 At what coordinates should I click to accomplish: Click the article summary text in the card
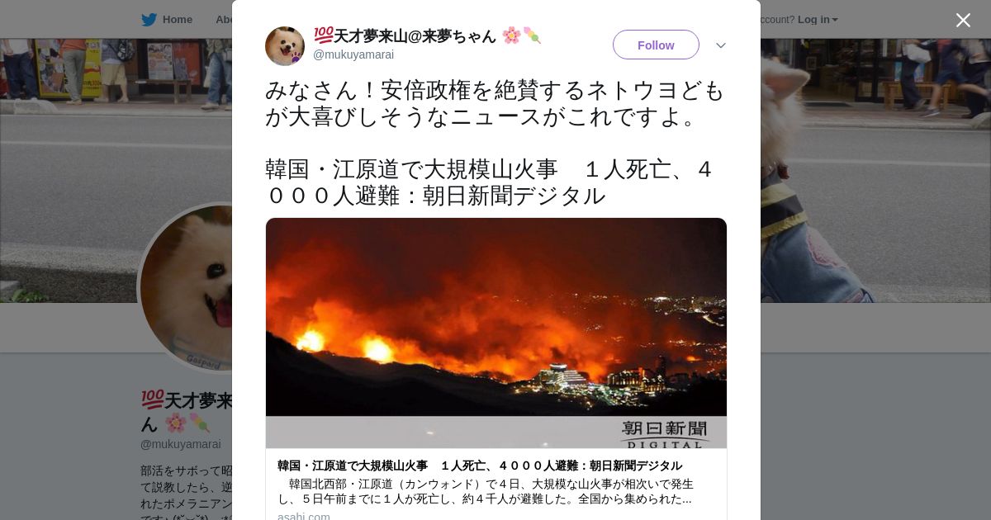(x=486, y=491)
